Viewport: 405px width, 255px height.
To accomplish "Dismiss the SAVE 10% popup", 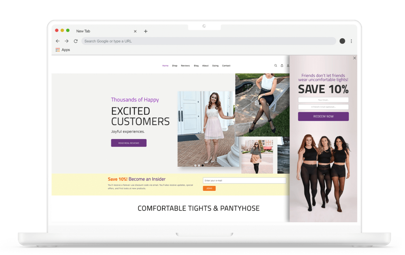I will coord(354,58).
